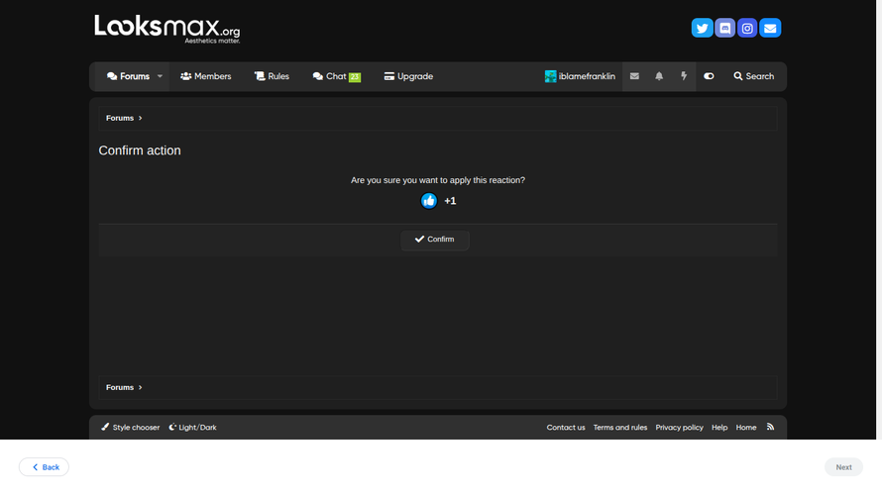The image size is (882, 495).
Task: Click the Looksmax.org logo
Action: click(x=167, y=30)
